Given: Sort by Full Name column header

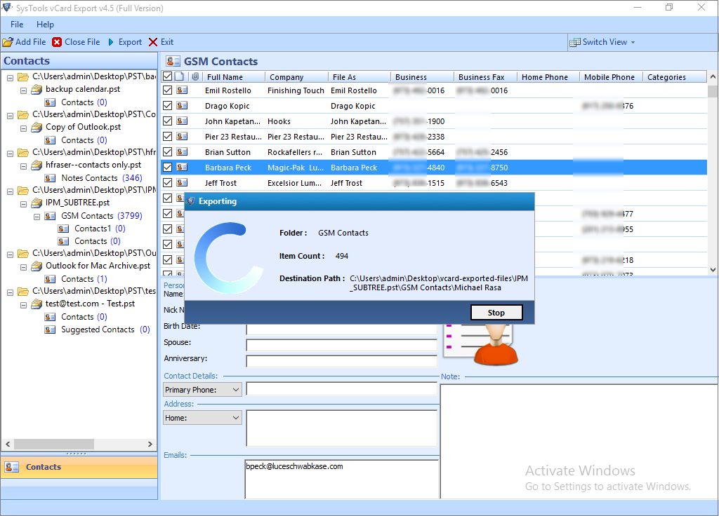Looking at the screenshot, I should click(x=234, y=77).
